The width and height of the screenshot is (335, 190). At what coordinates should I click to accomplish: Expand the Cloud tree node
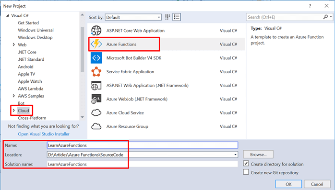click(13, 111)
